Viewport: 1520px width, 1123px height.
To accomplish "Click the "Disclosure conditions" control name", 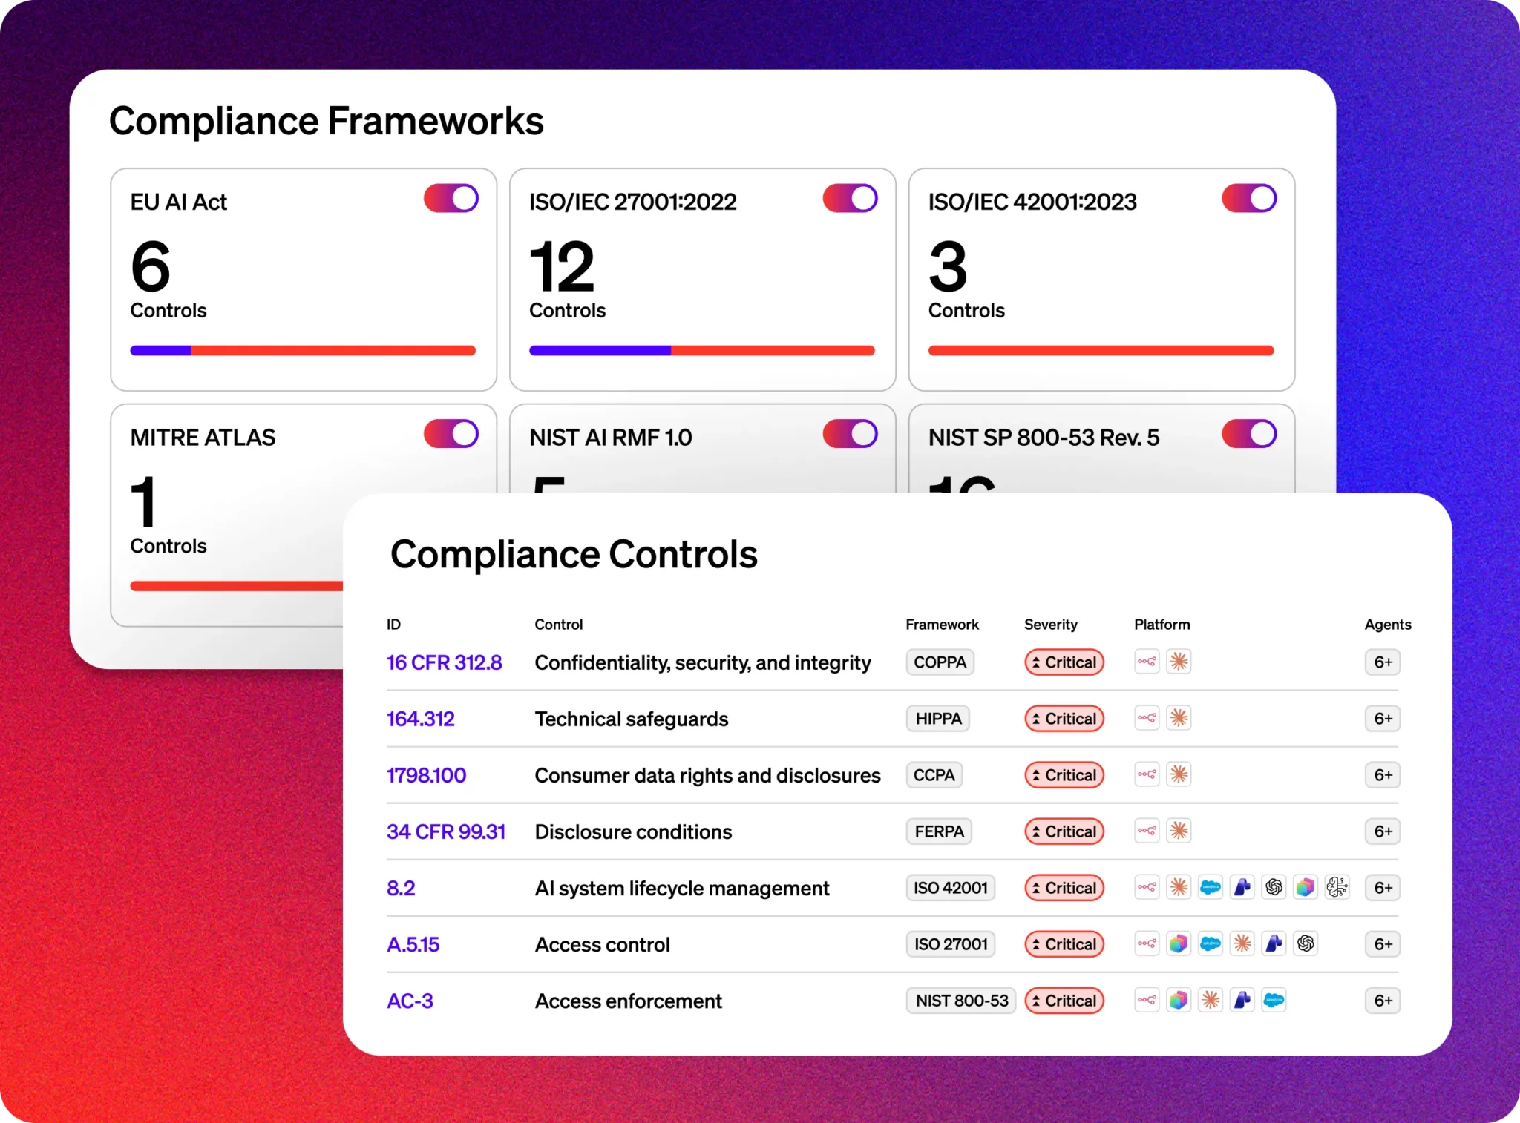I will coord(633,831).
